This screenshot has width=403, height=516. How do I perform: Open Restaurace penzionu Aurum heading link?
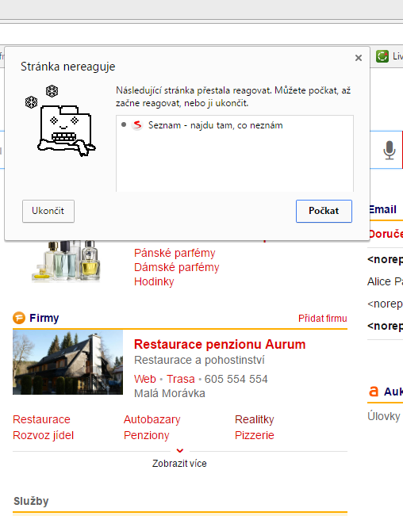coord(220,344)
